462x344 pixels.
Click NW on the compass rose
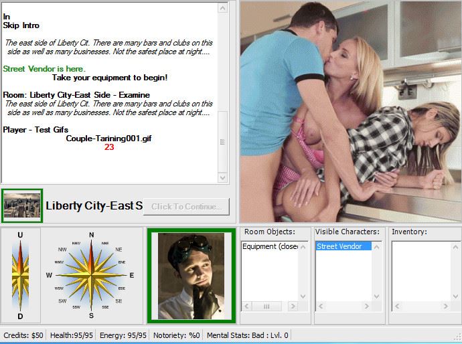[x=63, y=249]
